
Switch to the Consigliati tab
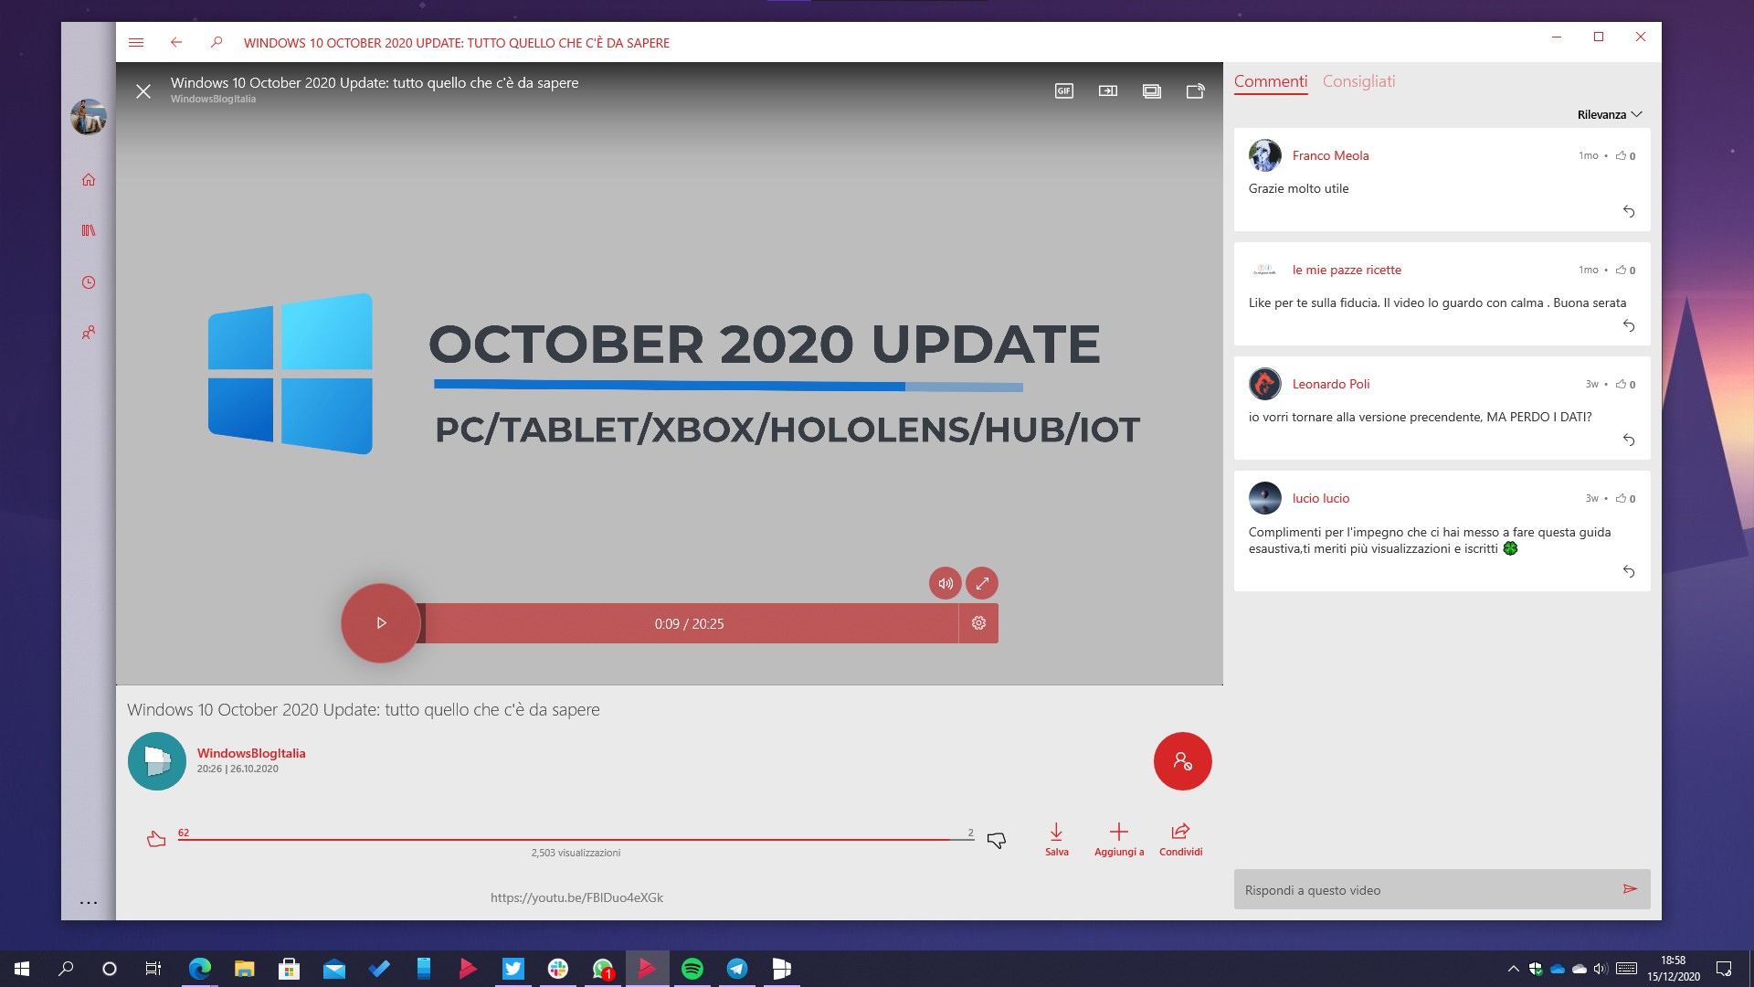(x=1358, y=81)
